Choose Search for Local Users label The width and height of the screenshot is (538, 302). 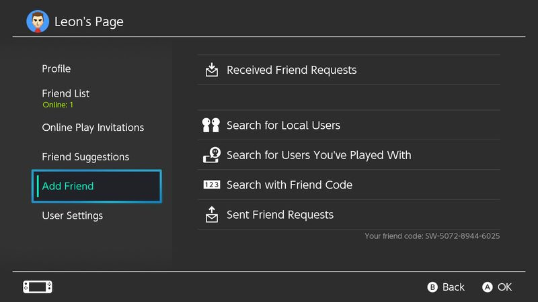coord(283,125)
